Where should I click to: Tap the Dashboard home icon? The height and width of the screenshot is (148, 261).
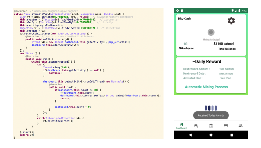click(x=181, y=124)
